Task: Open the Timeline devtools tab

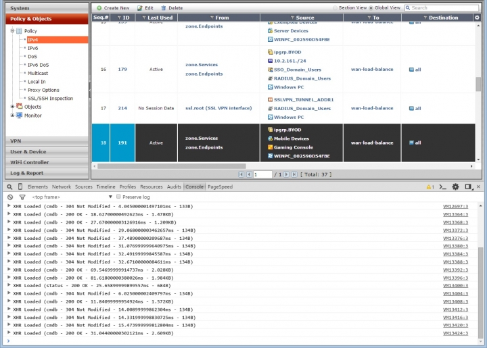Action: pos(106,187)
